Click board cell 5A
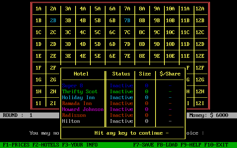 (x=98, y=9)
